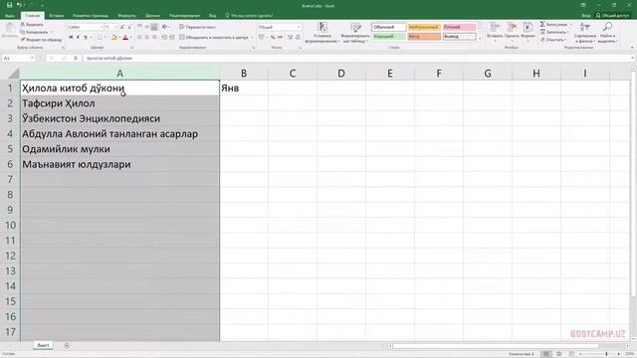Switch to the Данные ribbon tab

pyautogui.click(x=152, y=16)
